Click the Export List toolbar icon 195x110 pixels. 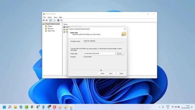click(x=54, y=20)
